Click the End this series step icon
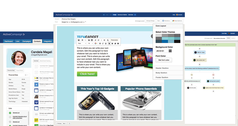Screen dimensions: 238x126 pyautogui.click(x=188, y=88)
